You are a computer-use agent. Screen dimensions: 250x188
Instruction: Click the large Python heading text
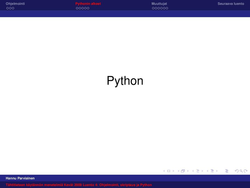pyautogui.click(x=125, y=81)
